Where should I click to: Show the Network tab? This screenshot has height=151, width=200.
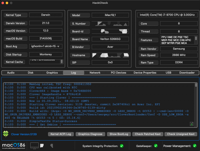click(95, 73)
